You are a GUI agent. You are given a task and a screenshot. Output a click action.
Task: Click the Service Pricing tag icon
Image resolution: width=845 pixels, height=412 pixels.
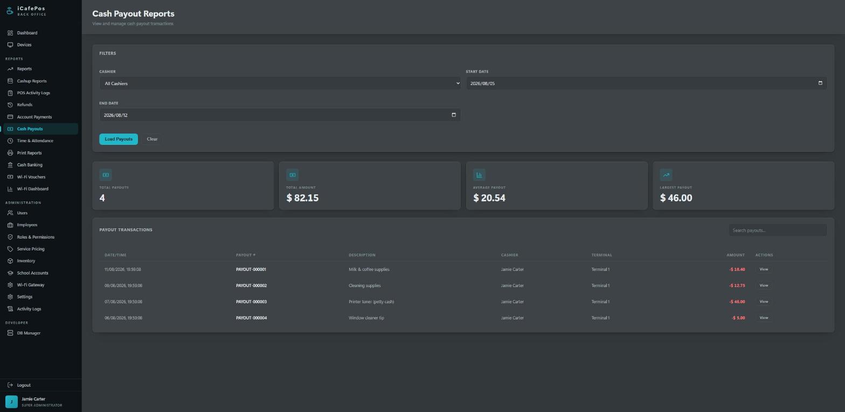click(10, 249)
